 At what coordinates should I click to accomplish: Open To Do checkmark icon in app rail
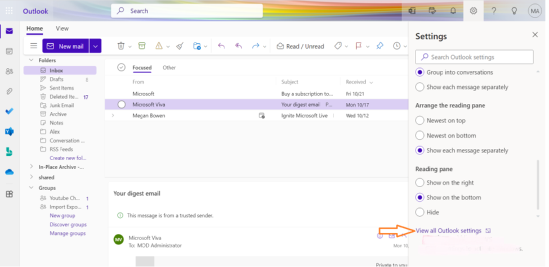point(10,111)
